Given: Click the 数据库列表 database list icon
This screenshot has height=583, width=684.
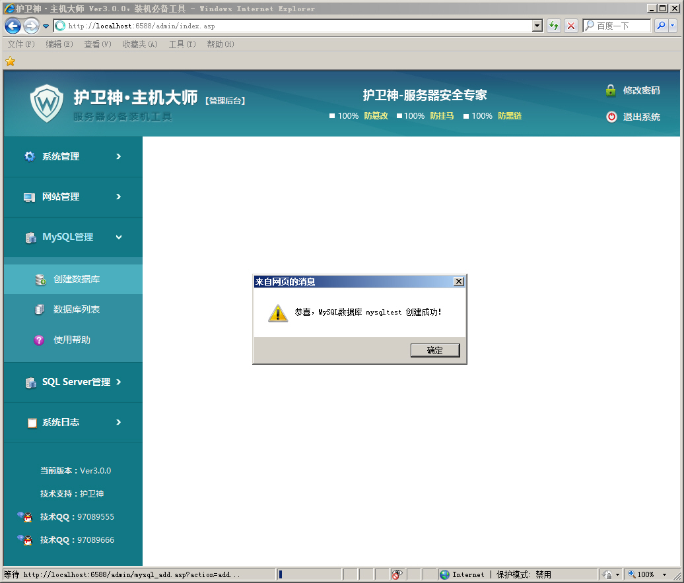Looking at the screenshot, I should click(x=40, y=309).
